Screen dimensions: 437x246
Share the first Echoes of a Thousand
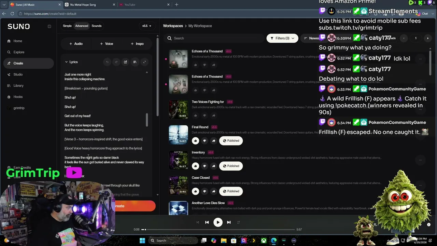point(214,65)
